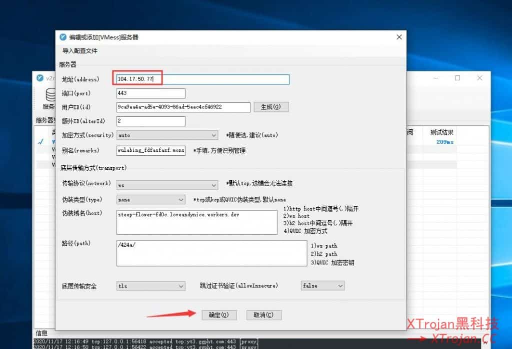Click the v2rayN logo in the main window titlebar
Image resolution: width=512 pixels, height=349 pixels.
tap(40, 78)
